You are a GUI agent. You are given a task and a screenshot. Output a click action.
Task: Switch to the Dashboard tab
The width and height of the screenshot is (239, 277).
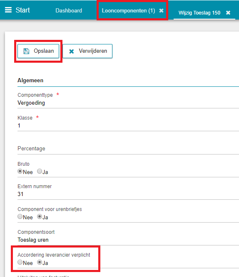(x=69, y=11)
